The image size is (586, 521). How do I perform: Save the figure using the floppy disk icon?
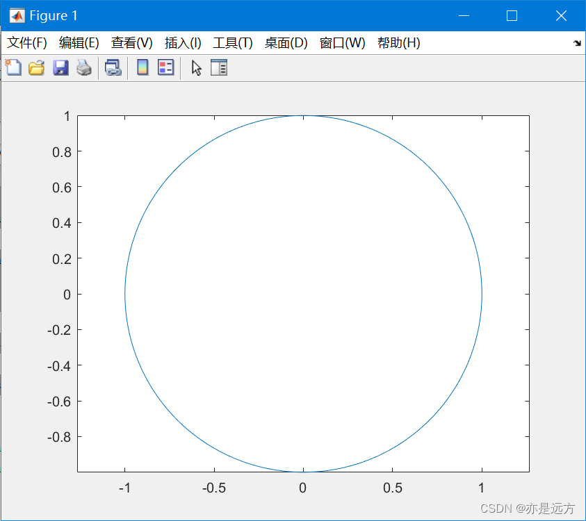pos(60,67)
